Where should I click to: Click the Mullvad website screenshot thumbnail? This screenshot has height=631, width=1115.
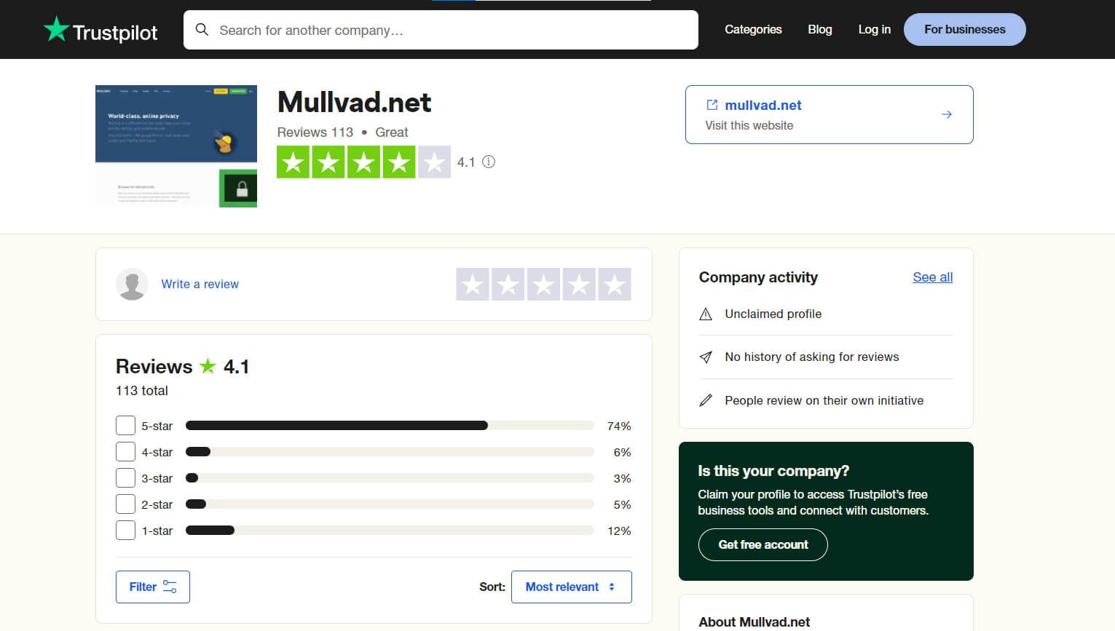pos(176,146)
